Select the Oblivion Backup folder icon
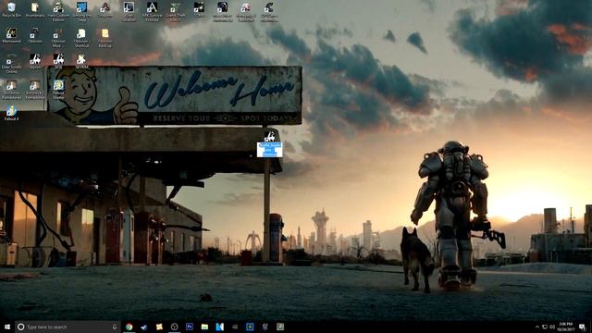This screenshot has width=592, height=333. 105,38
